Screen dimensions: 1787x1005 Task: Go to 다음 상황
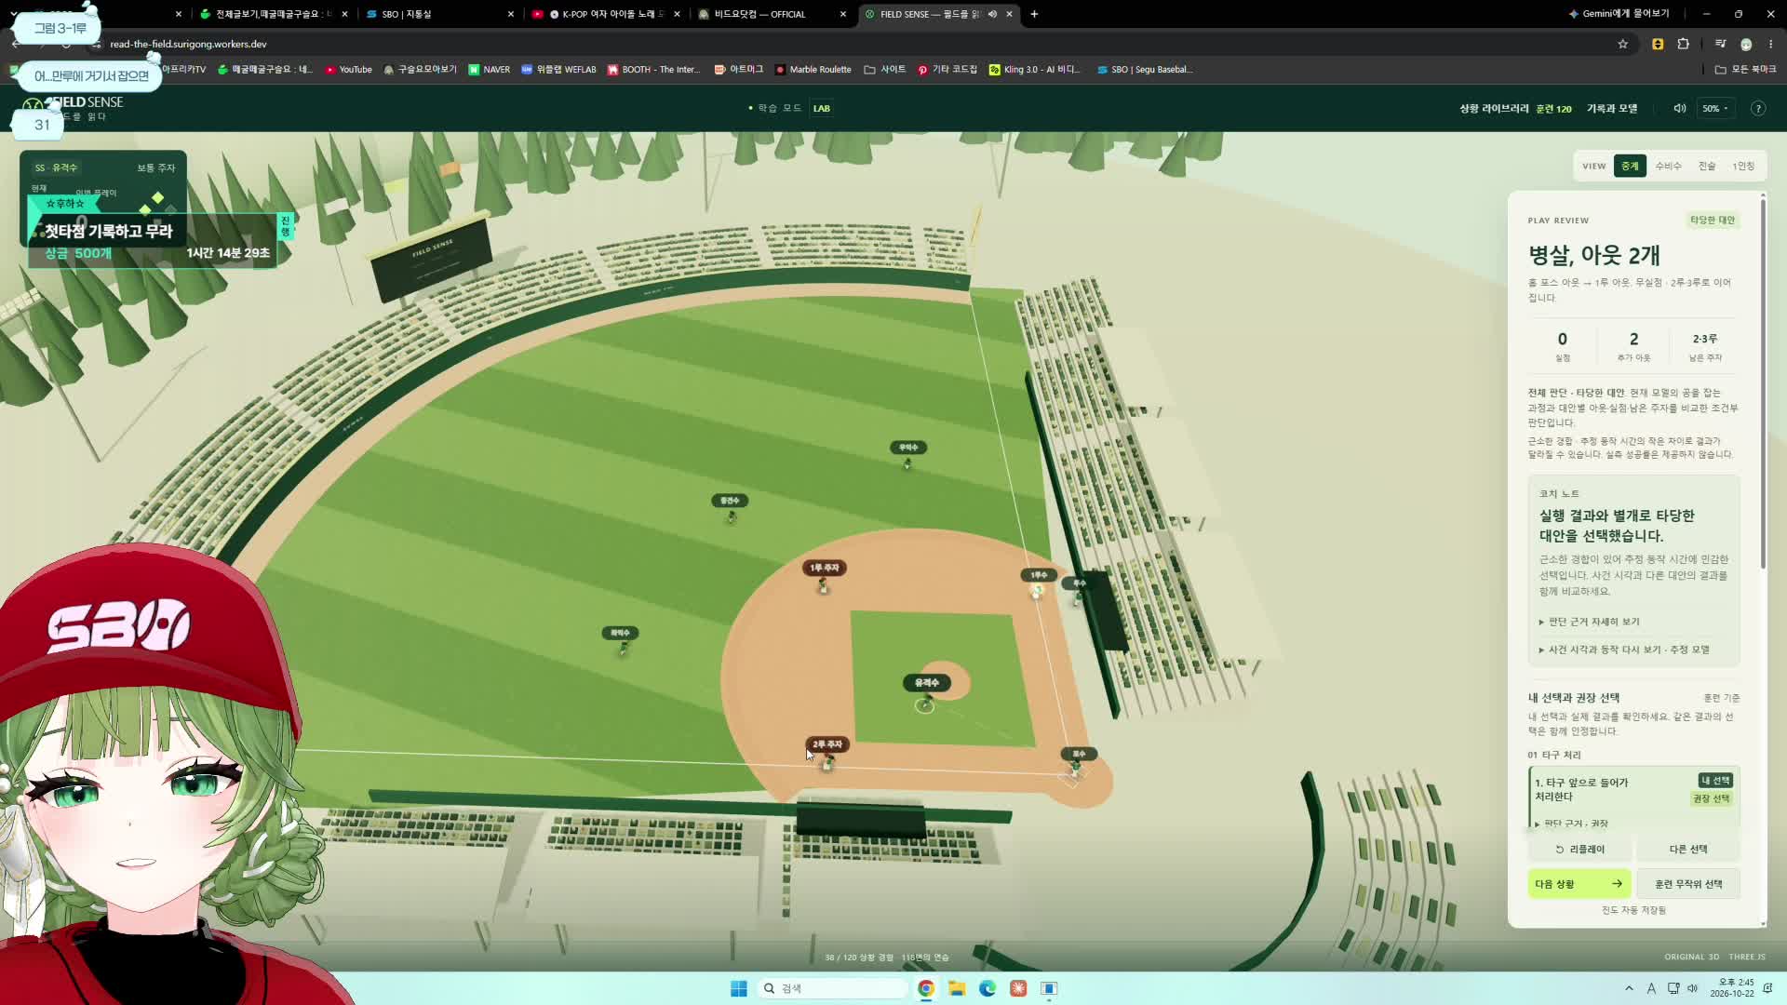tap(1579, 884)
